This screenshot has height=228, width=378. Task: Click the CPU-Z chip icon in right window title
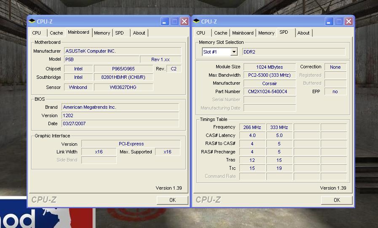[x=196, y=21]
